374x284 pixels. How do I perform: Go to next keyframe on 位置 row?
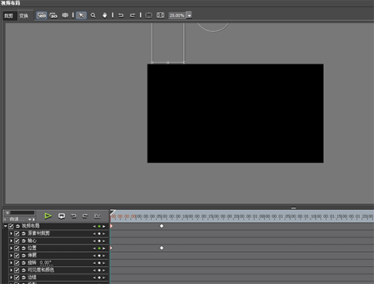point(104,248)
